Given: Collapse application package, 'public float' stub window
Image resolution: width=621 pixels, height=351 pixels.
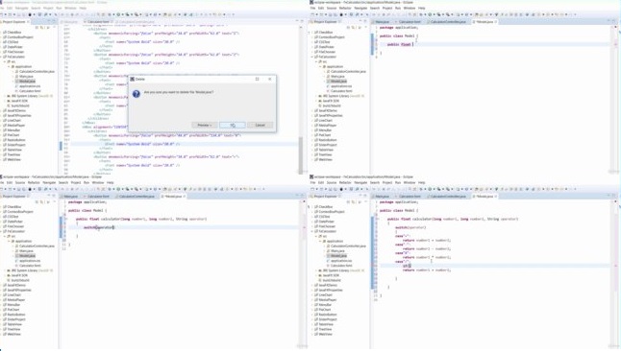Looking at the screenshot, I should 320,66.
